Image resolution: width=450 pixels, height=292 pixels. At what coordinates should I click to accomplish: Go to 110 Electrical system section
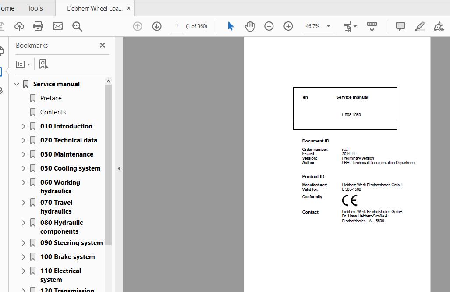pyautogui.click(x=60, y=275)
